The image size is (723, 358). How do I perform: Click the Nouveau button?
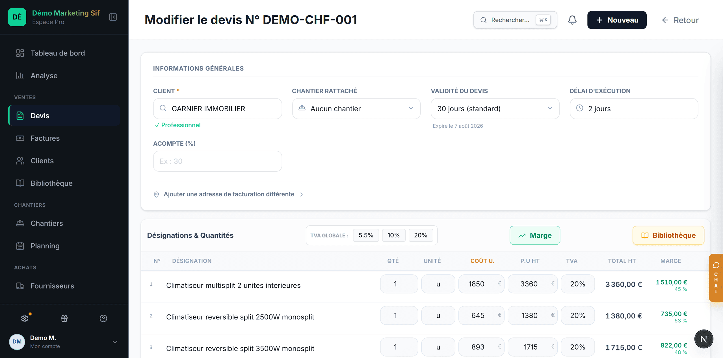617,20
